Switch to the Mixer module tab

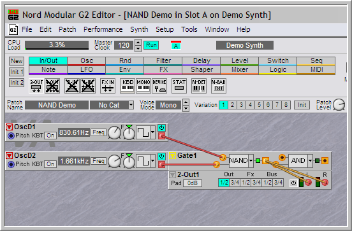coord(240,70)
